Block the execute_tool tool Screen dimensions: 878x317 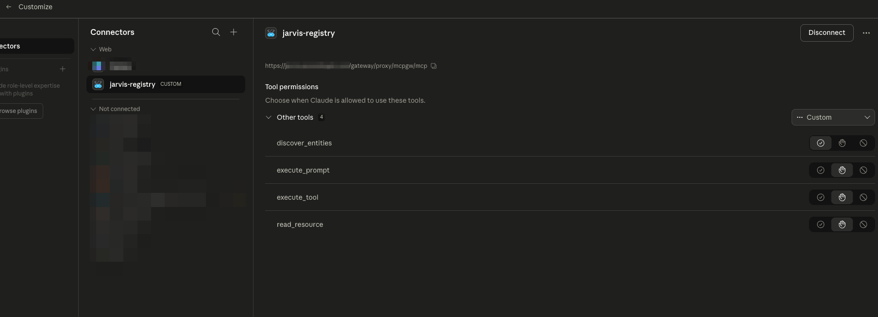(x=863, y=197)
